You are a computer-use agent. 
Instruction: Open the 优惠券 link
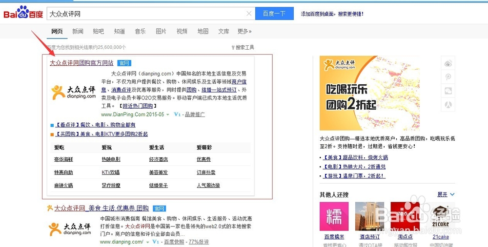(x=203, y=159)
